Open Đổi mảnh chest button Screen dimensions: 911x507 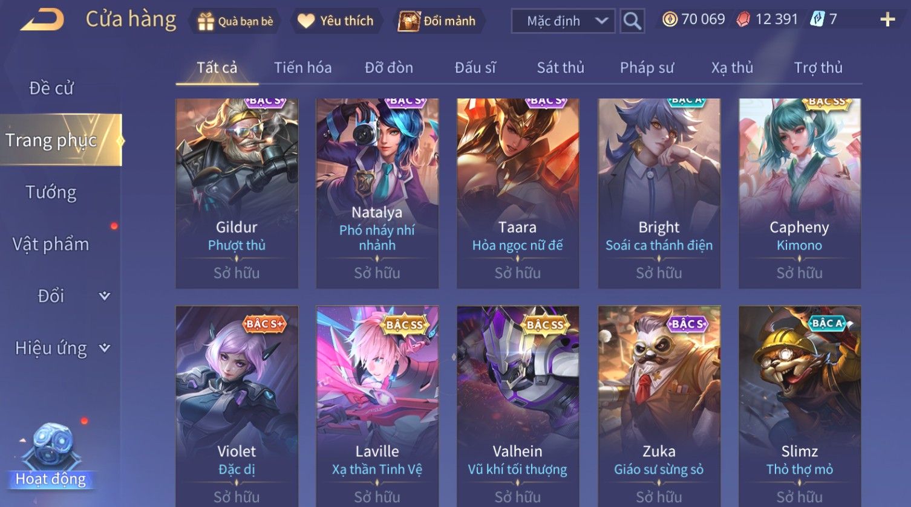click(x=437, y=21)
